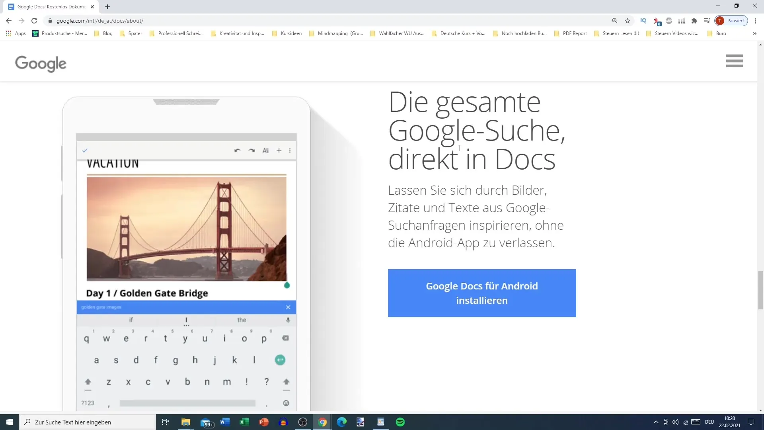764x430 pixels.
Task: Open Wahlfächer WU Aus... bookmark folder
Action: coord(398,33)
